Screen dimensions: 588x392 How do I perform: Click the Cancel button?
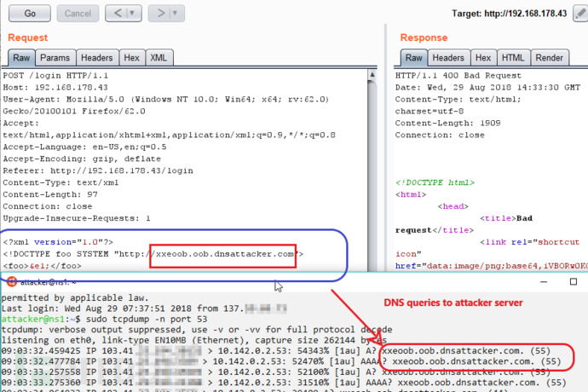(78, 14)
